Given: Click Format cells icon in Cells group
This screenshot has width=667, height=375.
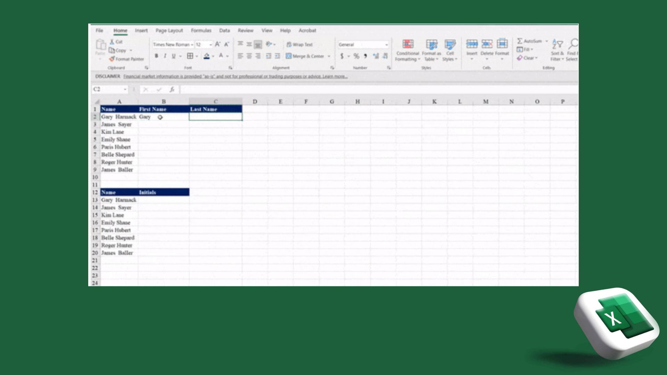Looking at the screenshot, I should tap(502, 44).
